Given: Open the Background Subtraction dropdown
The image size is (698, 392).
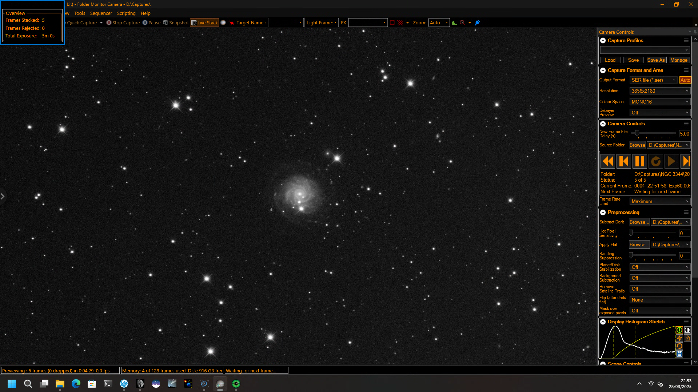Looking at the screenshot, I should [660, 278].
